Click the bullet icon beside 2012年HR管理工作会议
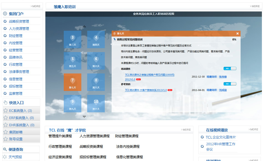Image resolution: width=263 pixels, height=161 pixels. [202, 146]
